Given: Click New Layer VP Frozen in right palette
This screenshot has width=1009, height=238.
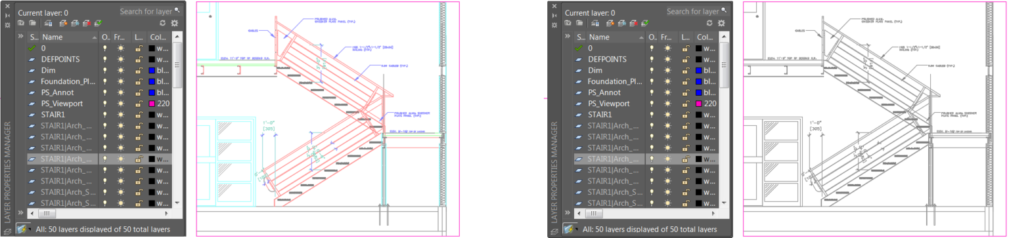Looking at the screenshot, I should (622, 23).
